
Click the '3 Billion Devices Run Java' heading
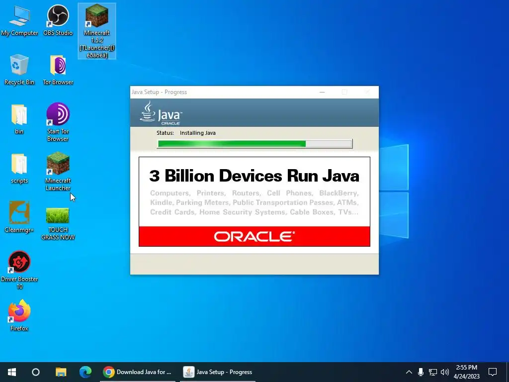click(254, 176)
